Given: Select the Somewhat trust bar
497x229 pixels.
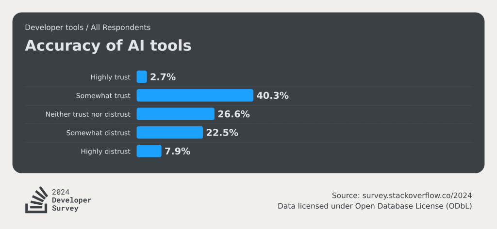Looking at the screenshot, I should click(195, 95).
